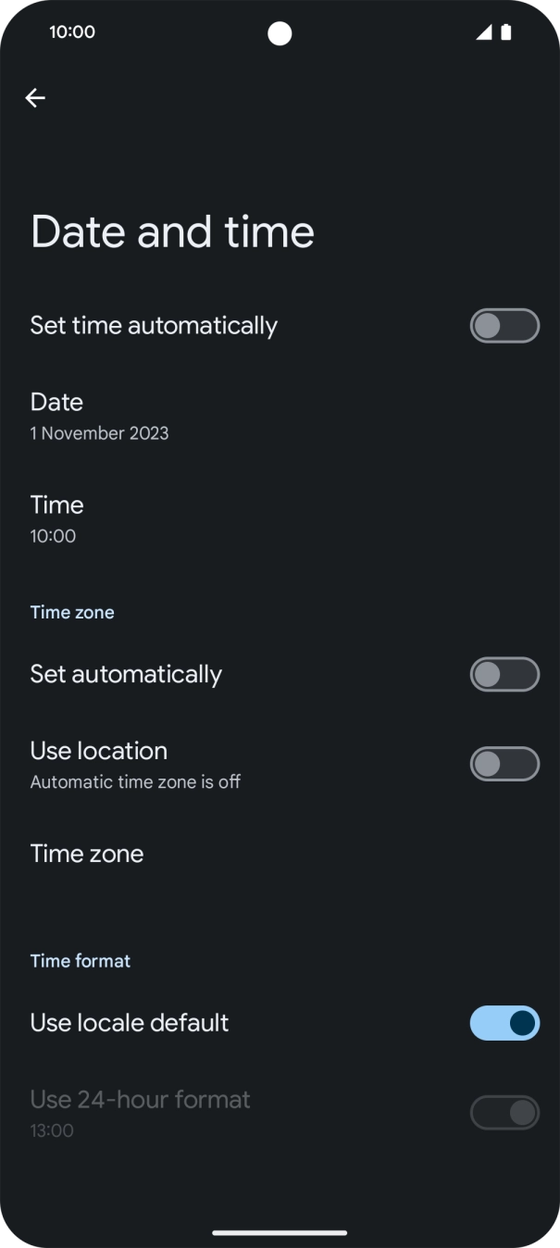Toggle Use location for time zone
The image size is (560, 1248).
(x=504, y=764)
